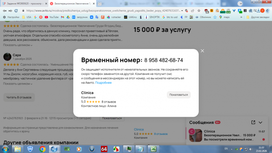Switch the EN input language indicator
This screenshot has height=153, width=272.
[226, 149]
